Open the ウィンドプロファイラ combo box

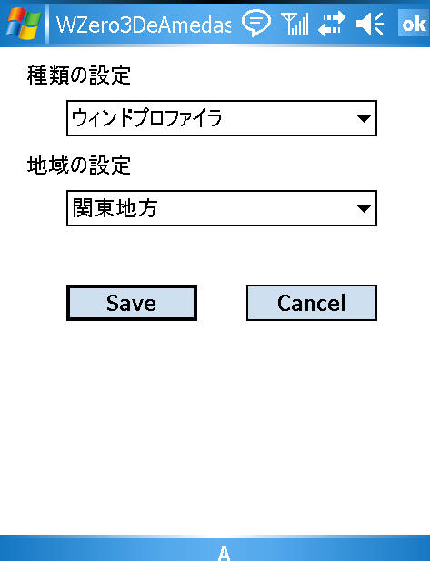coord(222,118)
